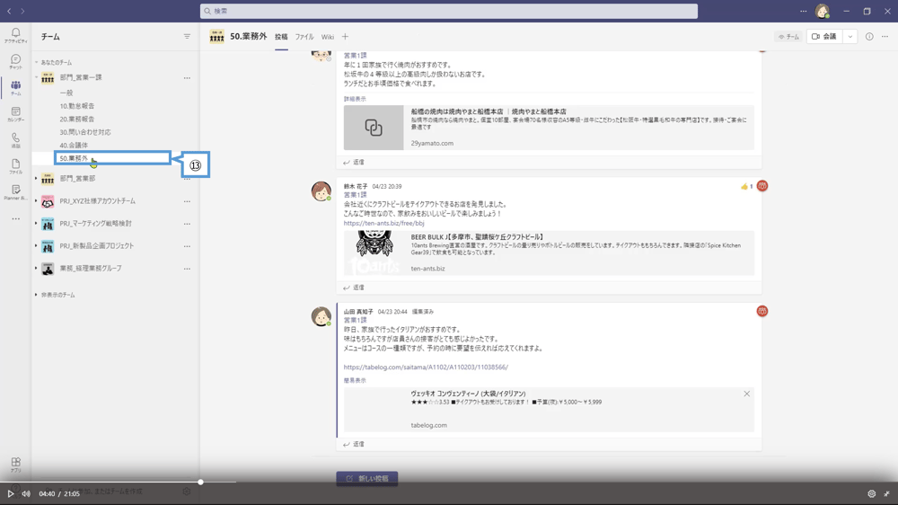
Task: Go forward with the forward arrow
Action: [22, 11]
